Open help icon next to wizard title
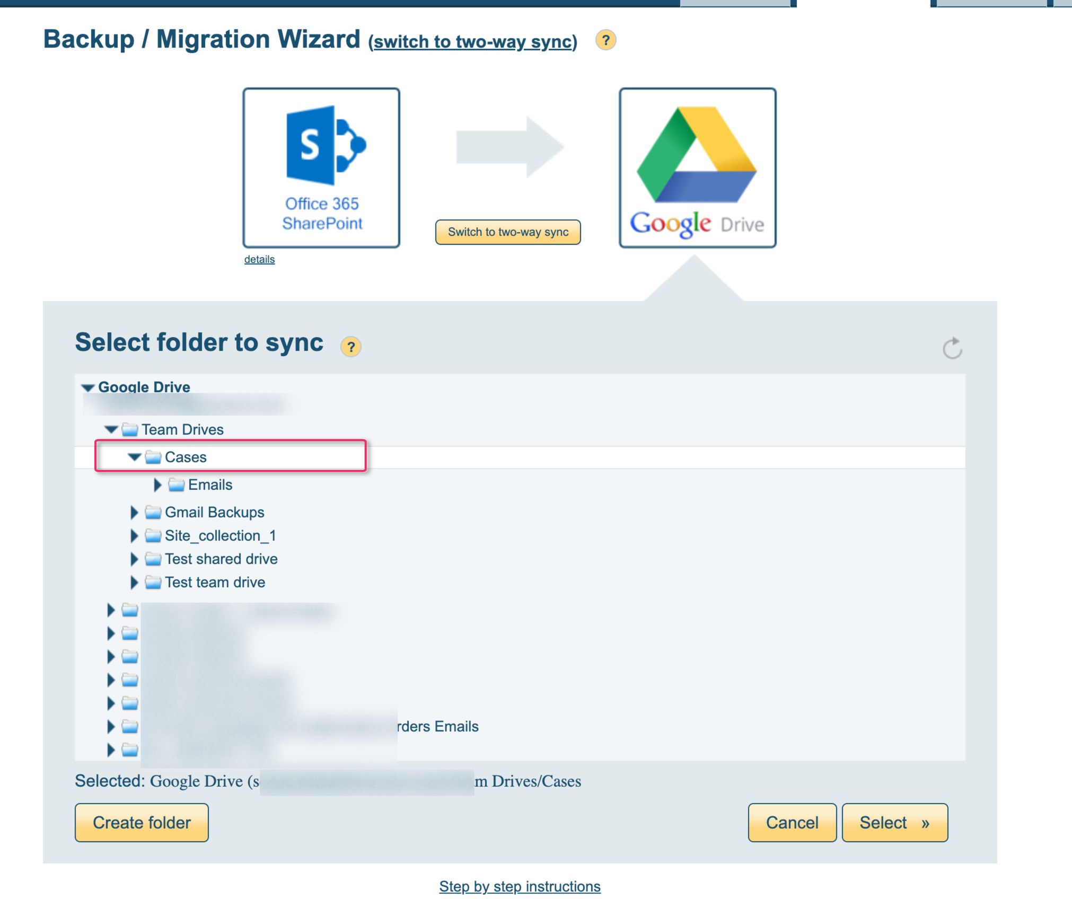The height and width of the screenshot is (899, 1072). 605,40
